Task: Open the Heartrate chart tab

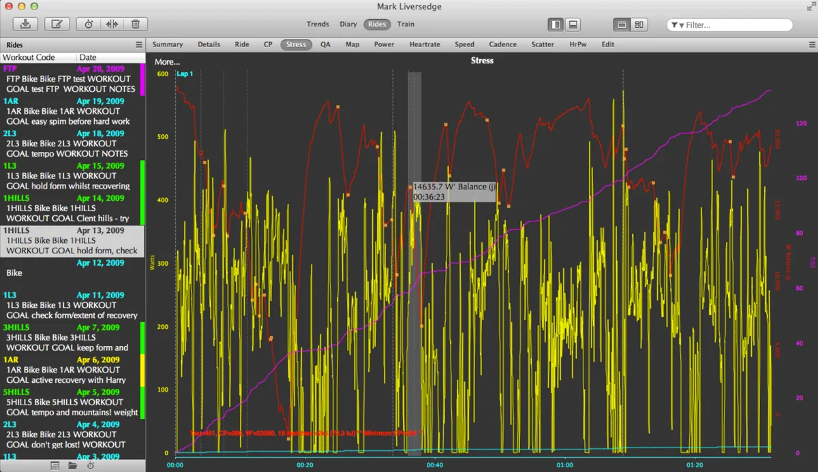Action: (425, 44)
